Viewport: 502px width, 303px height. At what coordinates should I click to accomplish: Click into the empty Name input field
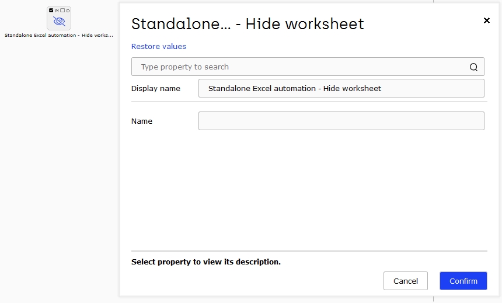[341, 121]
